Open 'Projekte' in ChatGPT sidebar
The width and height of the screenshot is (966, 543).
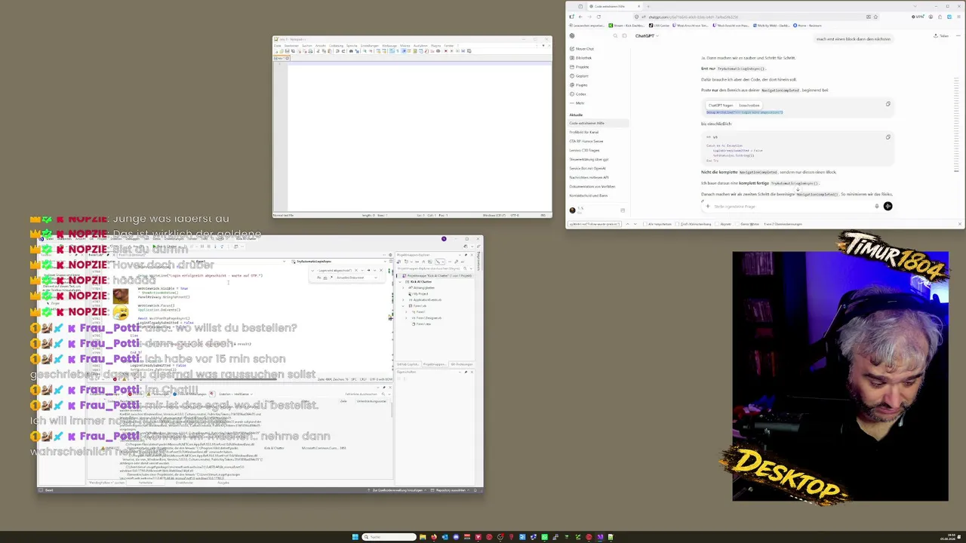click(x=579, y=67)
